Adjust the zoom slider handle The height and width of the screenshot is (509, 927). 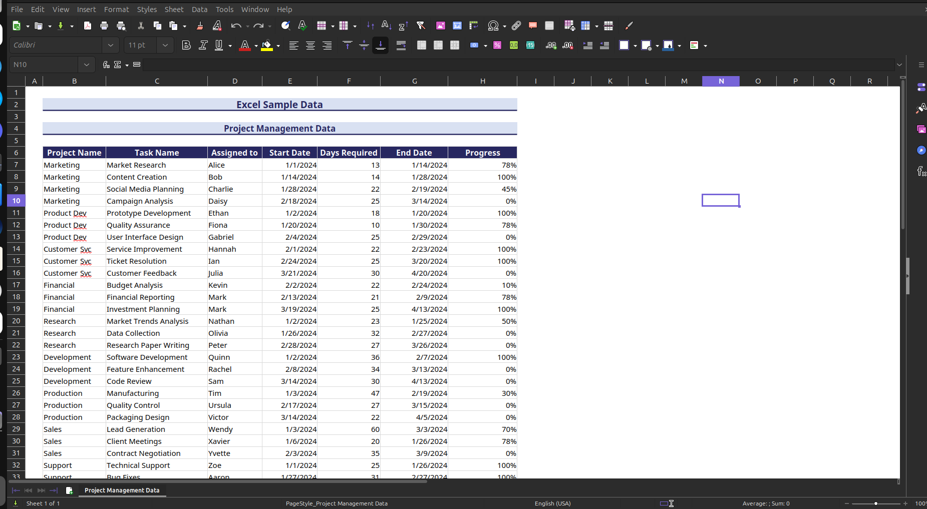[876, 503]
